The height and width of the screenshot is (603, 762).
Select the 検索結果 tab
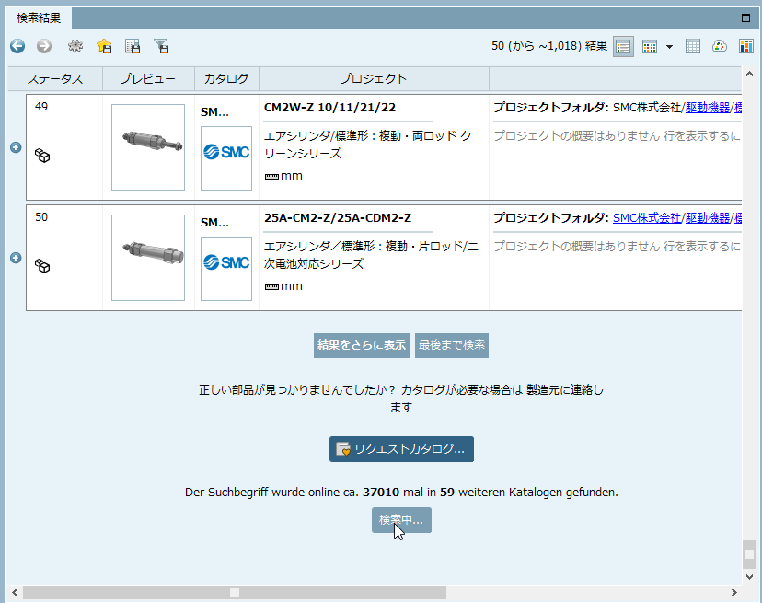click(x=39, y=17)
